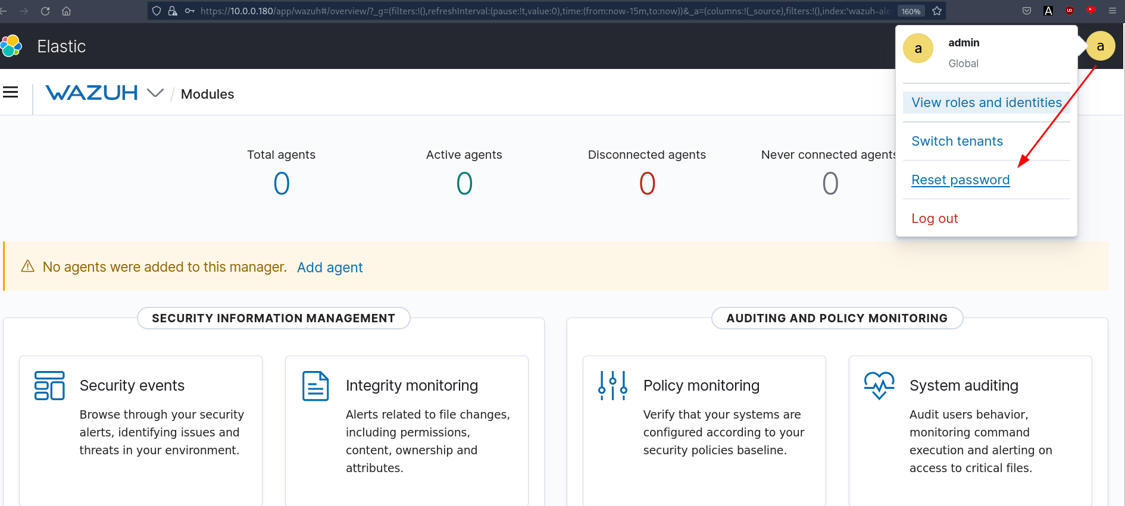Image resolution: width=1125 pixels, height=506 pixels.
Task: Click 'No agents were added' message
Action: (165, 267)
